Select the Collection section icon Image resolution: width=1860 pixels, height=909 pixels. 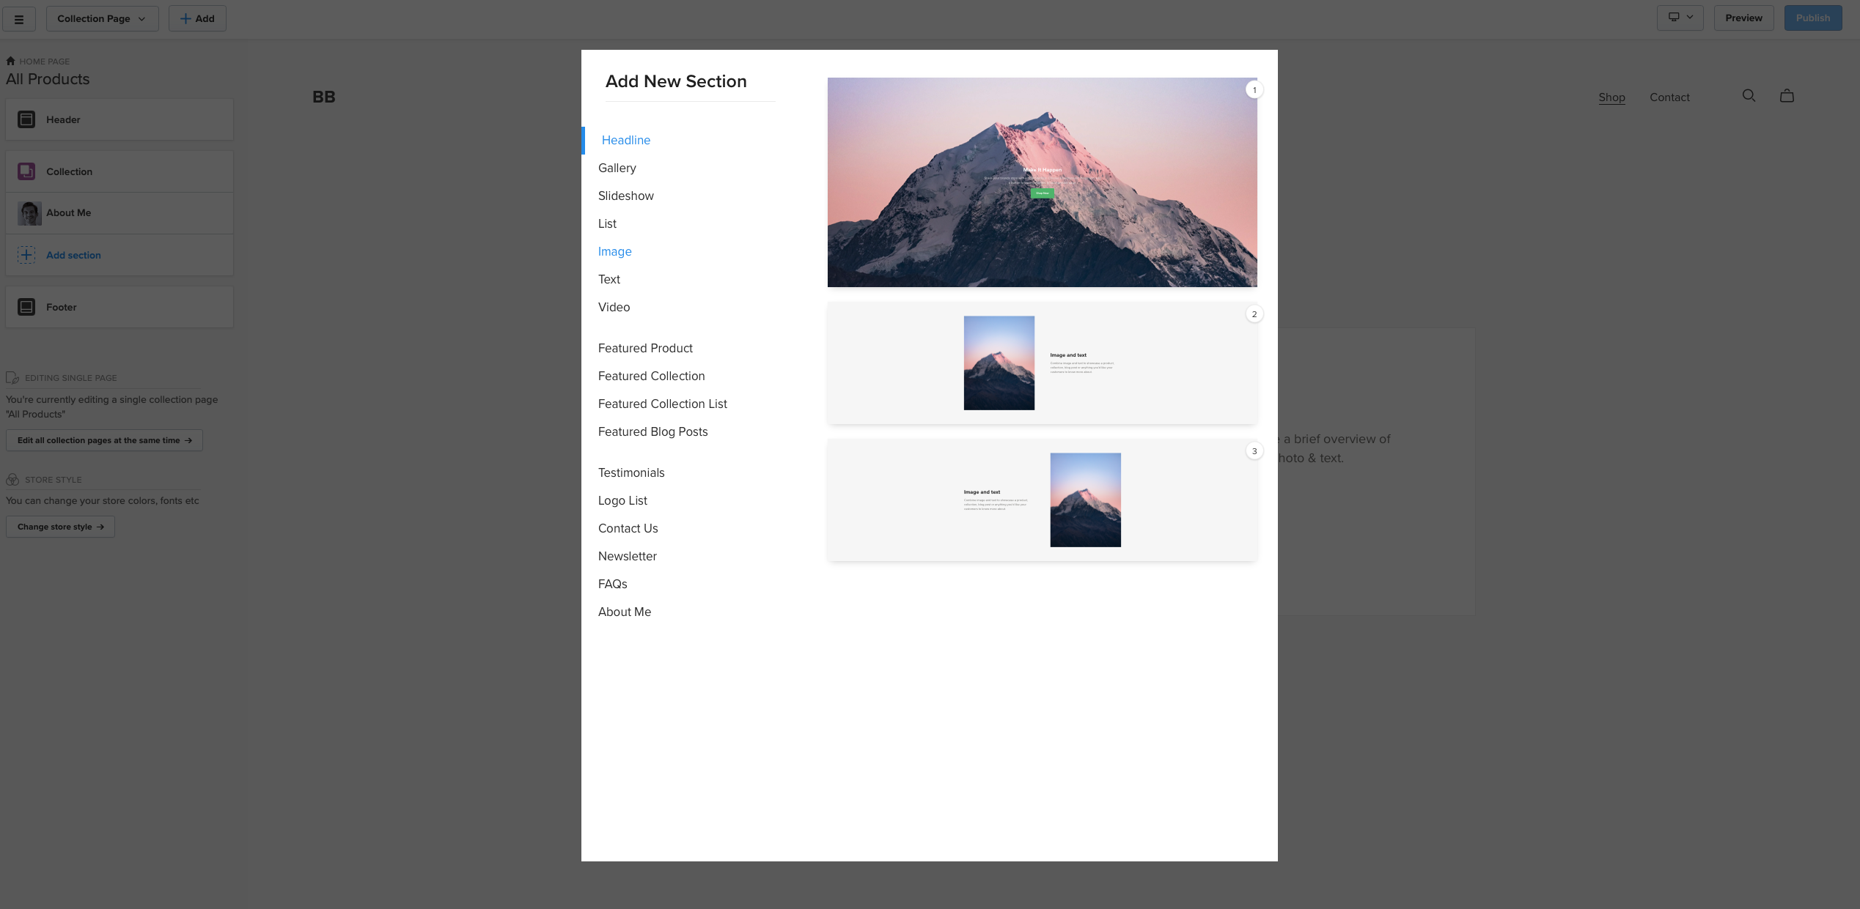(26, 171)
